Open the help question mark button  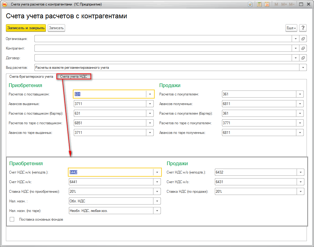click(x=303, y=28)
